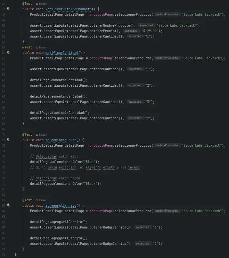This screenshot has width=229, height=258.
Task: Click the agregarAlCarrito() call on line 86
Action: [69, 222]
